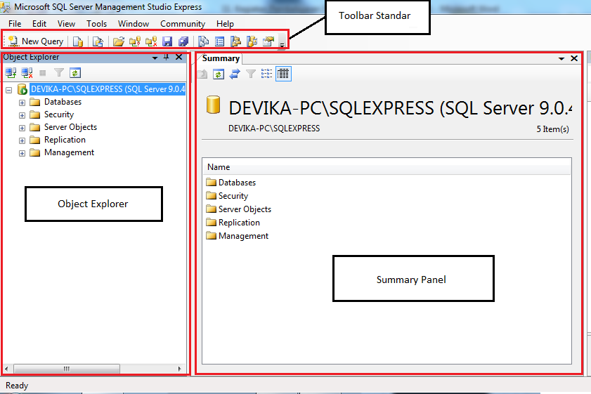Open the Help menu
The image size is (591, 394).
(225, 24)
